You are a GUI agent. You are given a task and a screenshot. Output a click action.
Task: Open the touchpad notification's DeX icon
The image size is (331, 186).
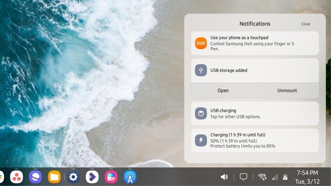[201, 43]
